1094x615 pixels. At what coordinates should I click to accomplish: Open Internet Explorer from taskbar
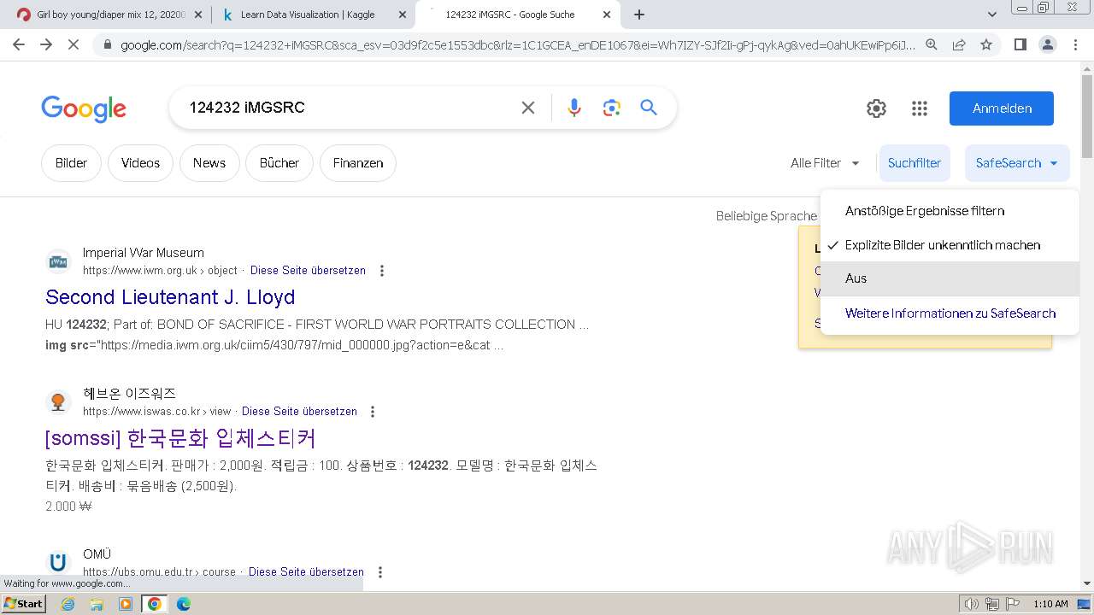[69, 604]
